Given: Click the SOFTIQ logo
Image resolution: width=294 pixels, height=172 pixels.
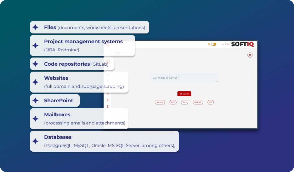Looking at the screenshot, I should [x=242, y=44].
